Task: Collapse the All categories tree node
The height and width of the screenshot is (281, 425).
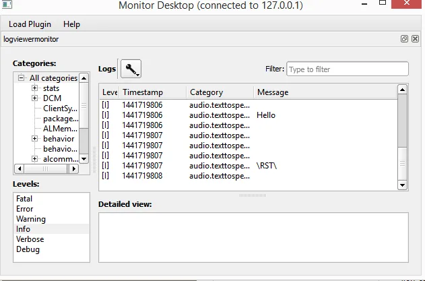Action: coord(21,78)
